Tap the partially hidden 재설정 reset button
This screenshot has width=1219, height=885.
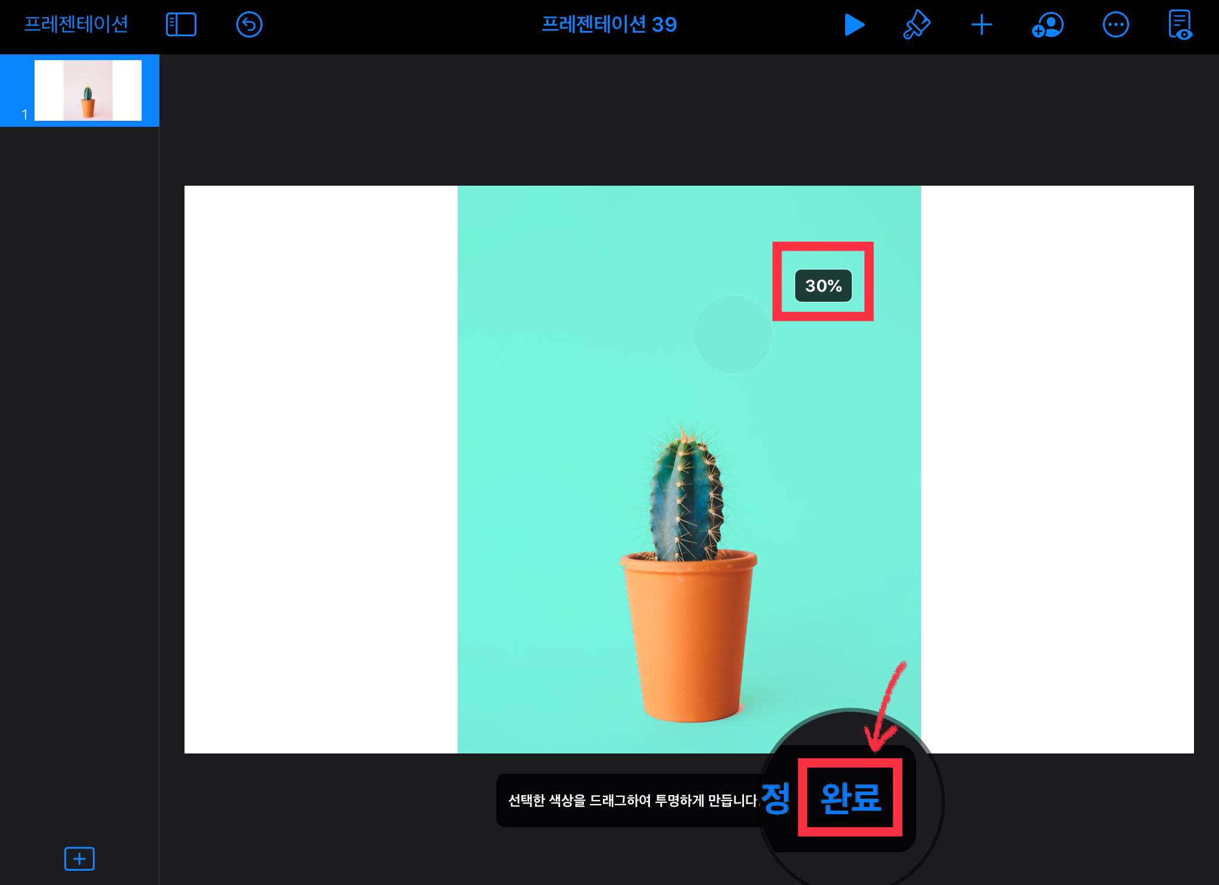tap(775, 798)
